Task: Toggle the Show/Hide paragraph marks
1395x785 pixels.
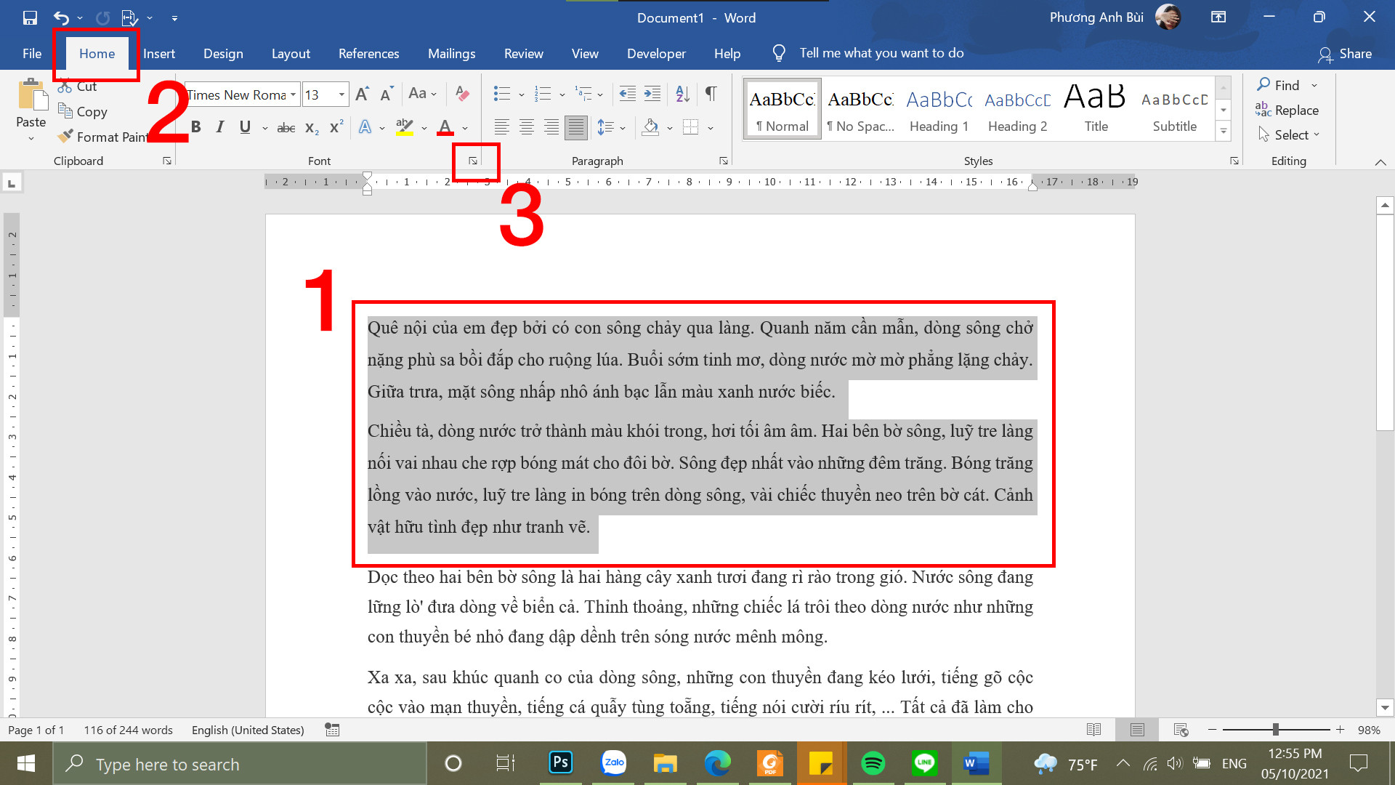Action: (710, 94)
